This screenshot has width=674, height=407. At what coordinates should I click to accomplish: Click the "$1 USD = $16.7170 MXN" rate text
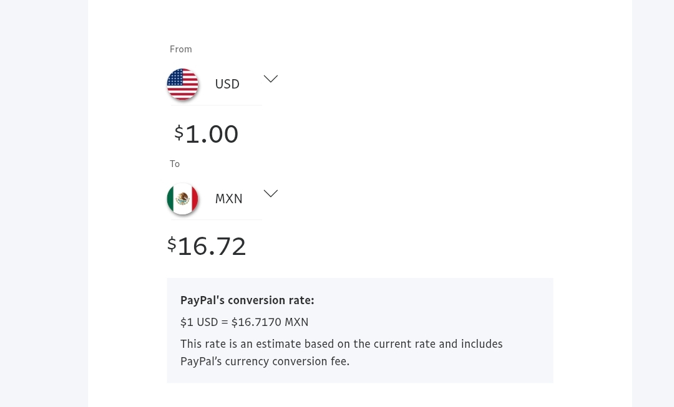[x=244, y=322]
